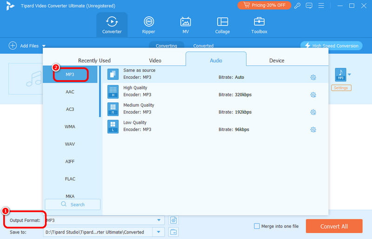Switch to the Device tab
The width and height of the screenshot is (372, 239).
tap(277, 61)
